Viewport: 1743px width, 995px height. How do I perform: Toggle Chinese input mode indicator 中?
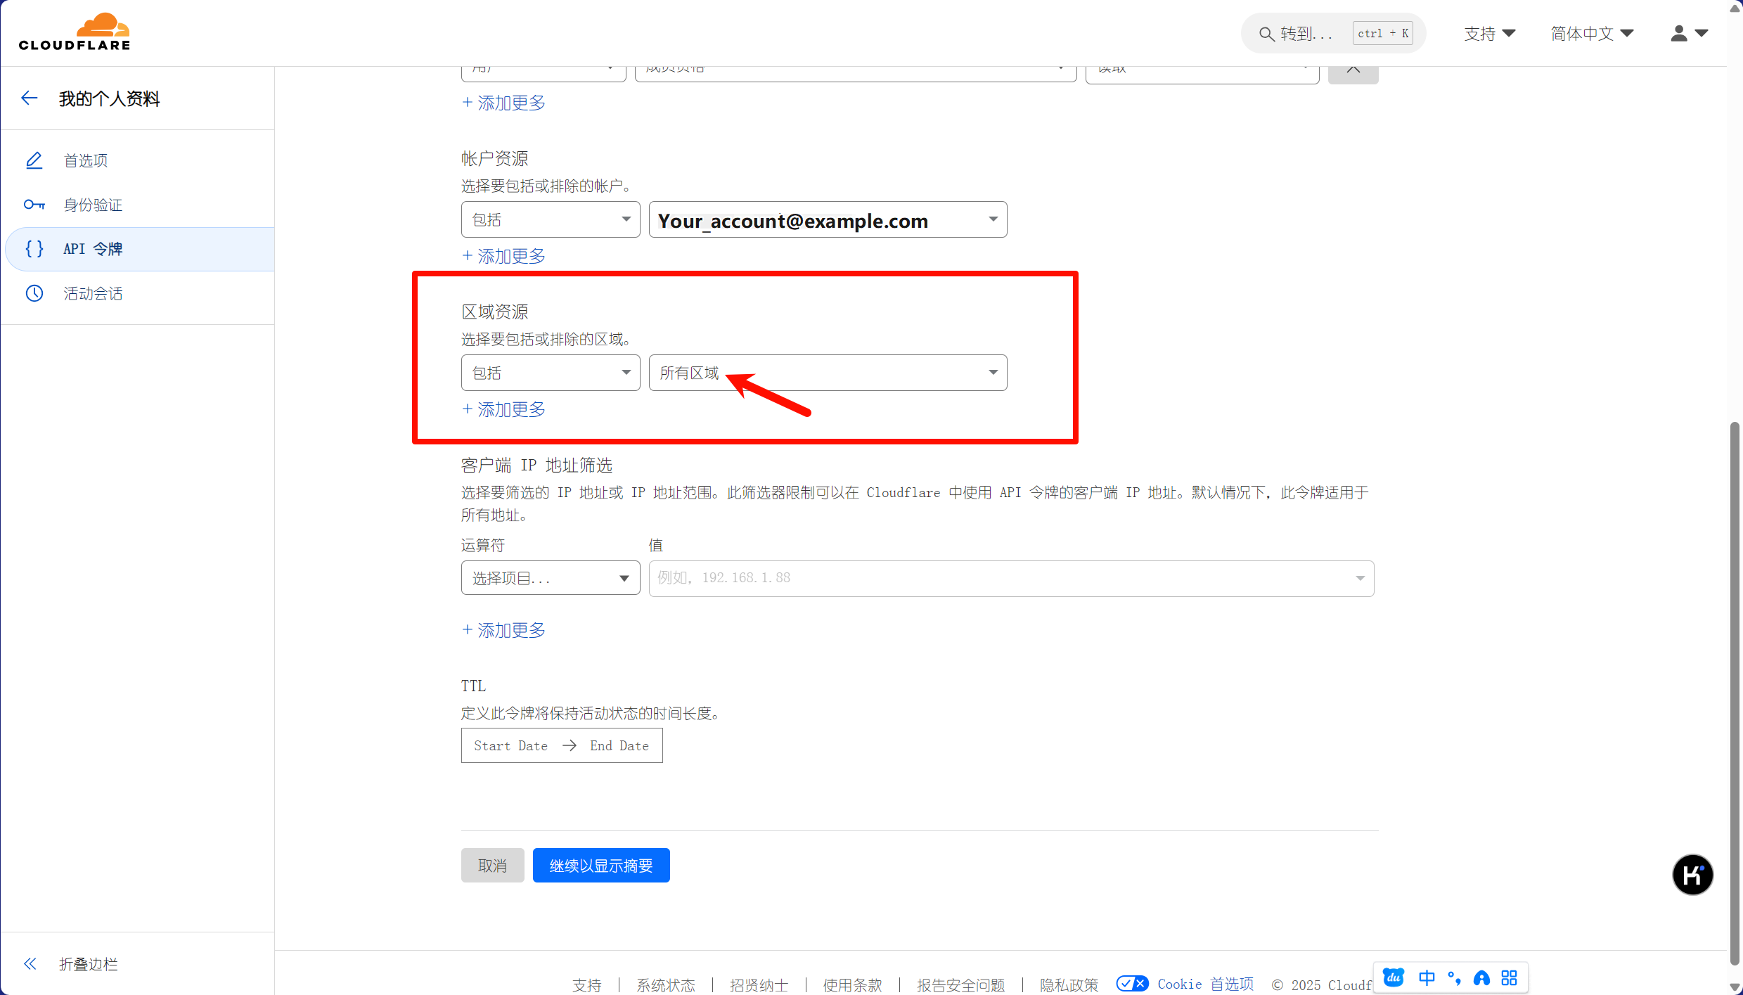pos(1427,977)
